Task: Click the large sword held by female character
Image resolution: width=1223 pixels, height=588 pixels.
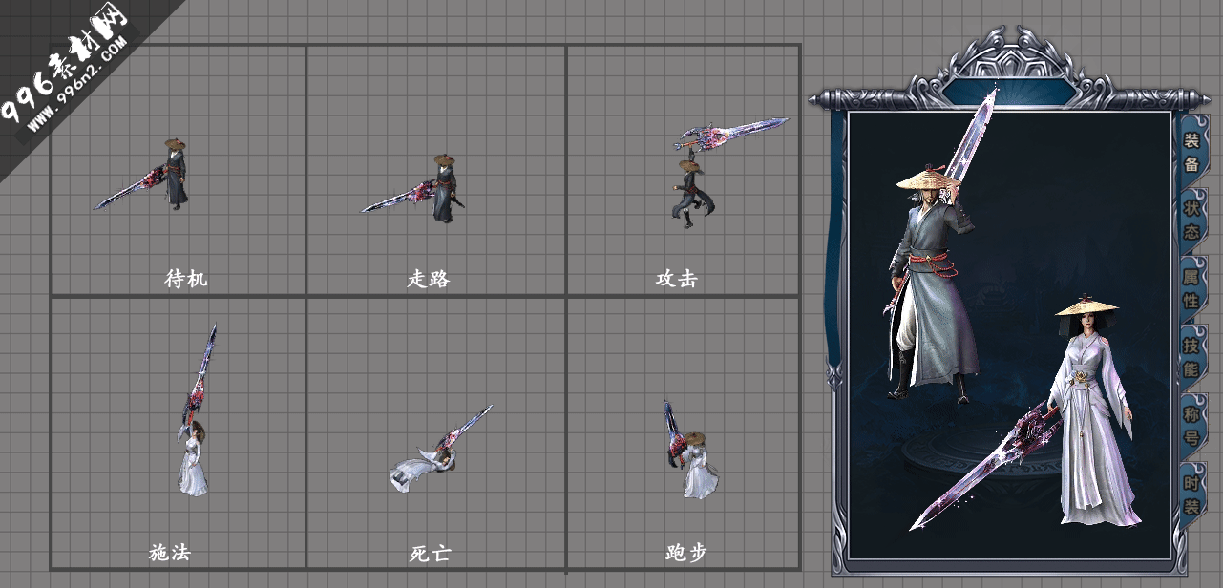Action: (x=983, y=466)
